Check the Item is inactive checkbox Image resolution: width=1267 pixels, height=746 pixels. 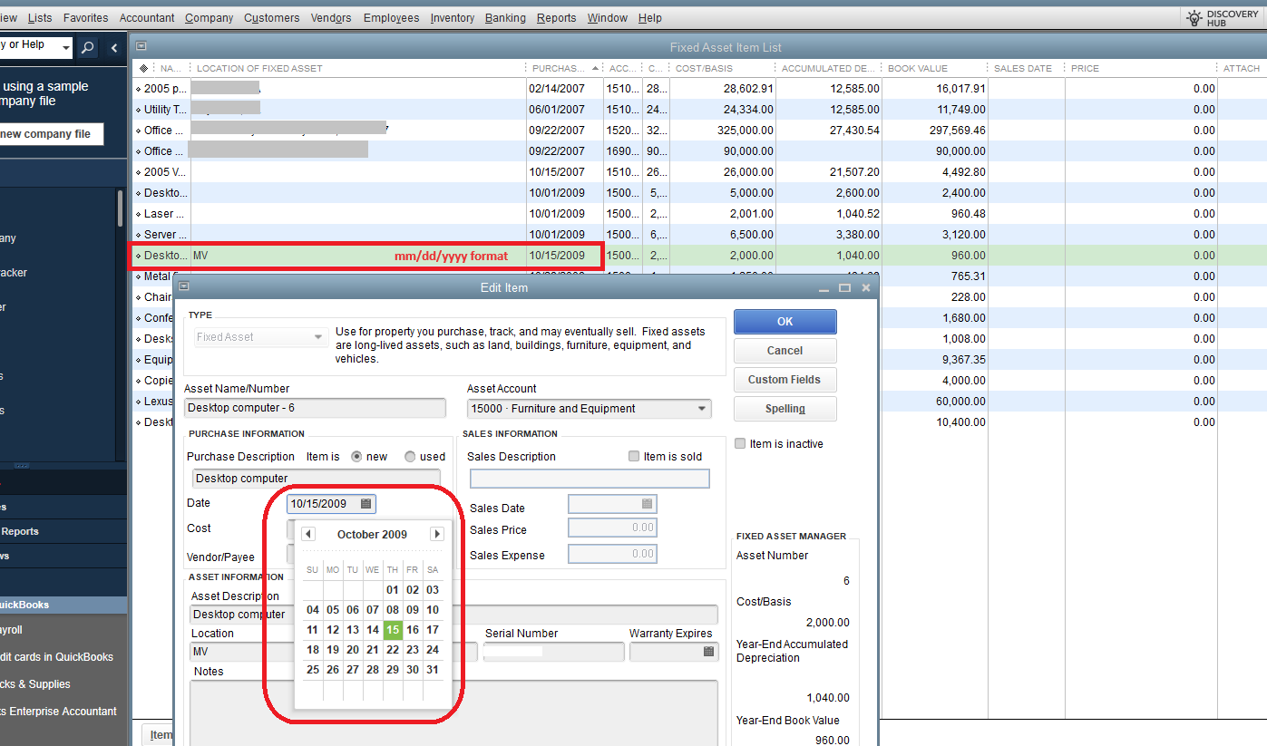[740, 443]
